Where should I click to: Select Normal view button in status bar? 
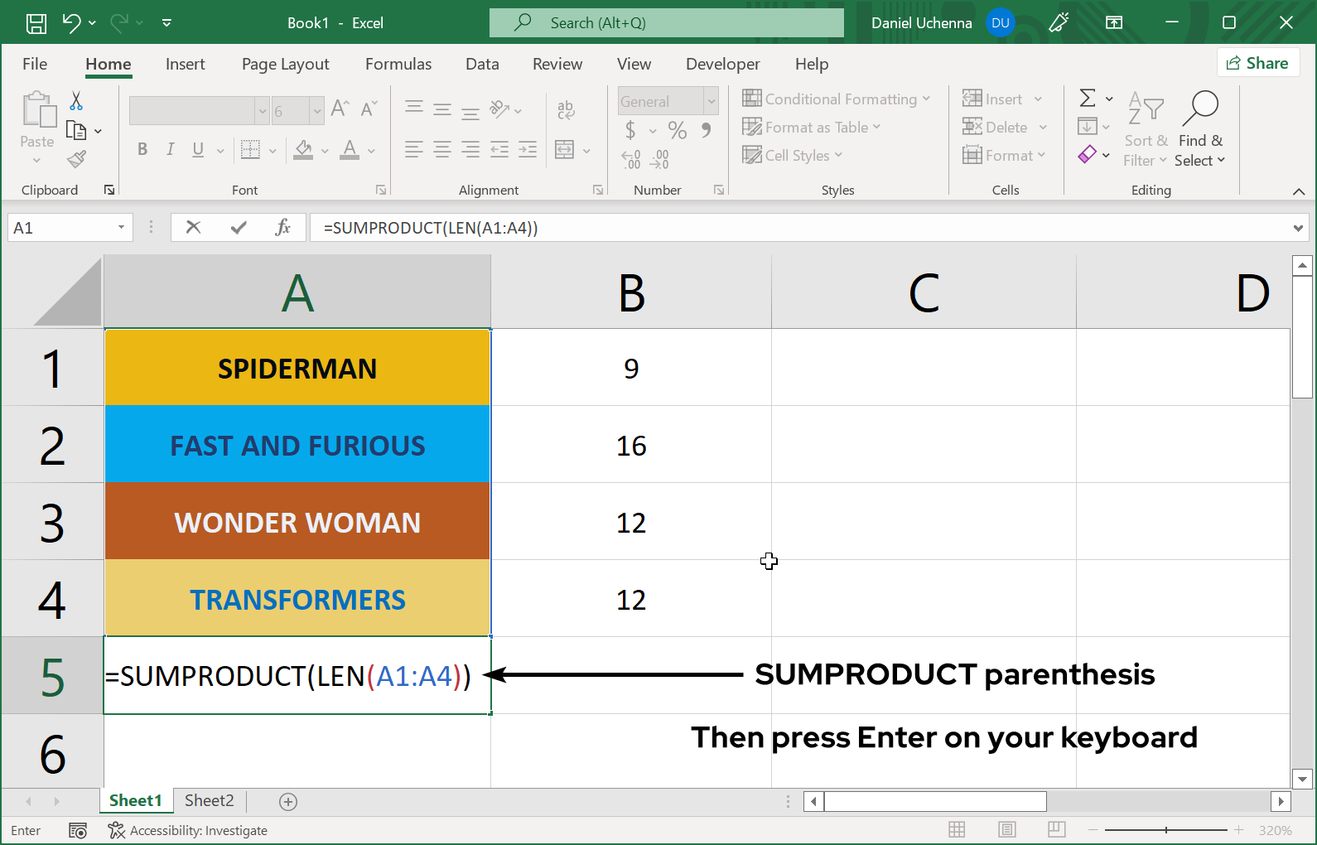[x=957, y=830]
